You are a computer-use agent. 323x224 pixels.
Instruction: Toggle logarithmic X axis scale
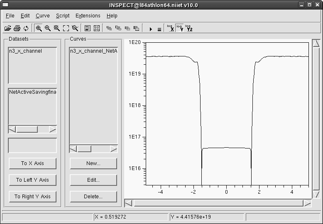pos(170,28)
